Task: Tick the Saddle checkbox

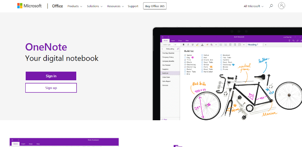Action: (222, 60)
